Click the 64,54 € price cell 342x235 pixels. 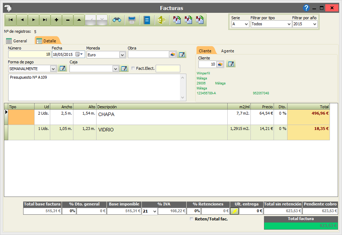pos(262,117)
